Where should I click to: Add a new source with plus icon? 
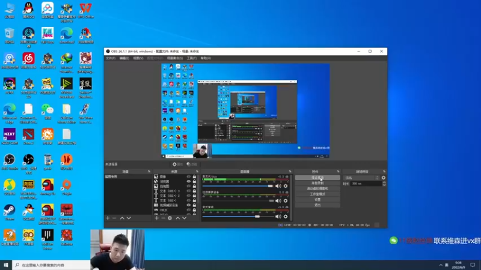click(157, 218)
